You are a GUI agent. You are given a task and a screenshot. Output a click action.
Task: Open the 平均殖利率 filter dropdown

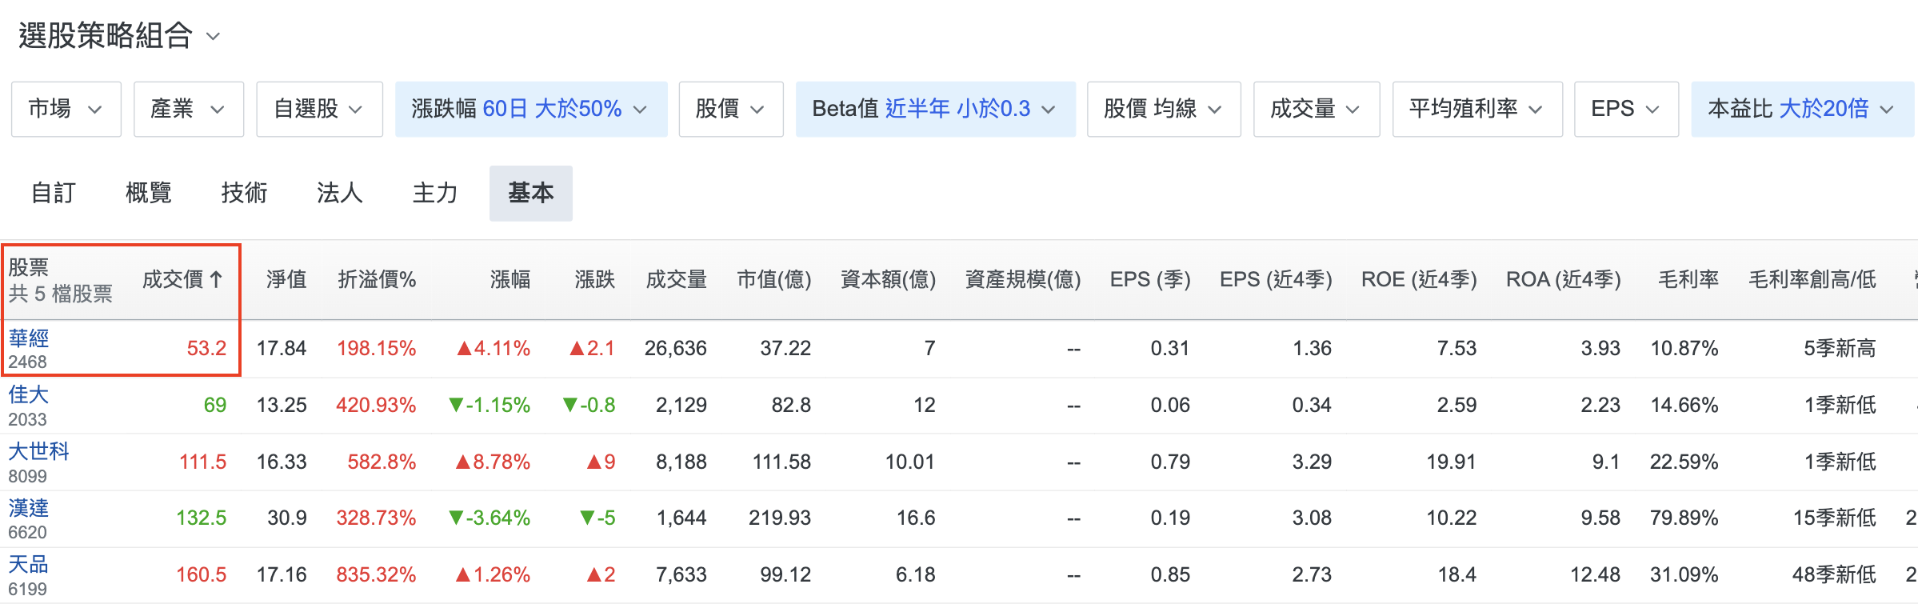click(x=1477, y=109)
